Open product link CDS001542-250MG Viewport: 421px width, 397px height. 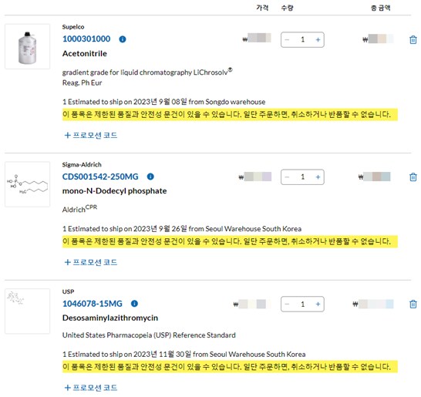pos(100,177)
